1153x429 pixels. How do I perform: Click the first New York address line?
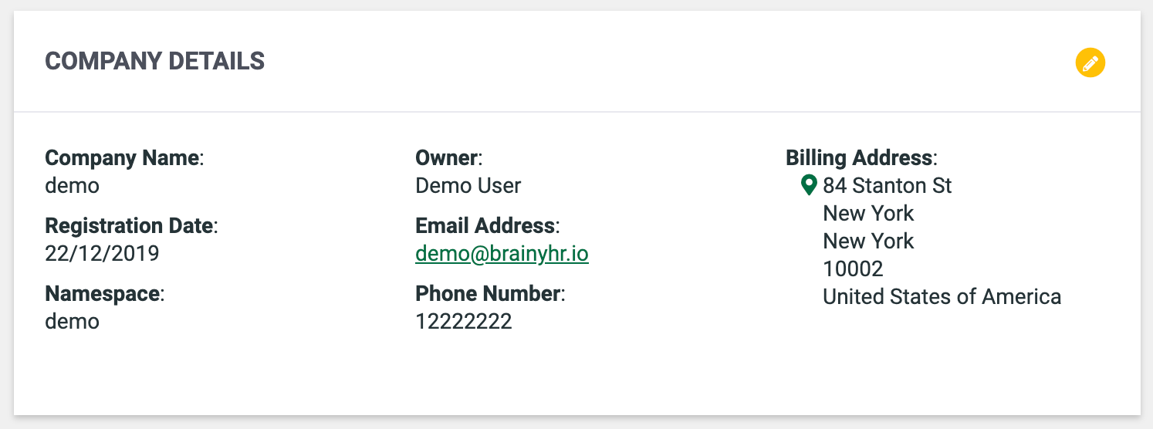tap(868, 214)
